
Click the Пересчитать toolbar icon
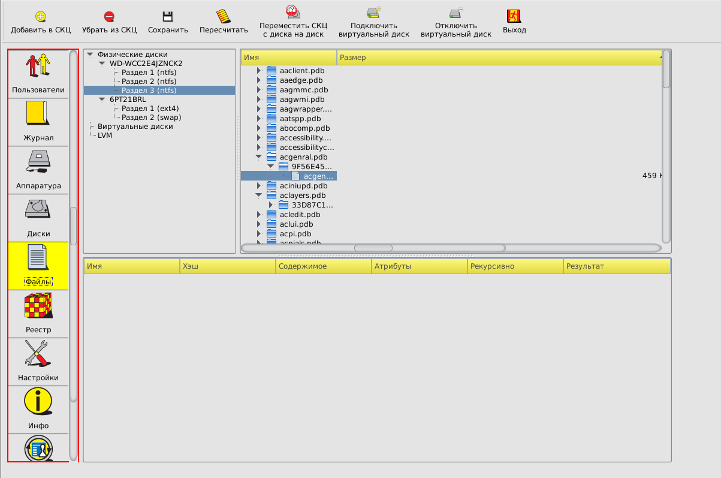224,16
